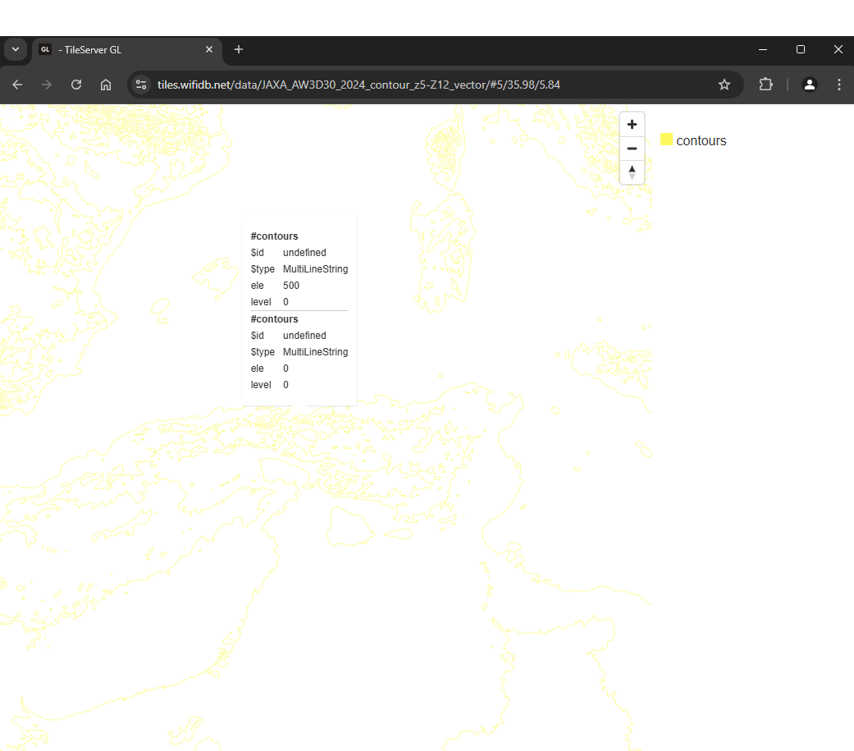
Task: Open the Chrome profile menu
Action: [810, 85]
